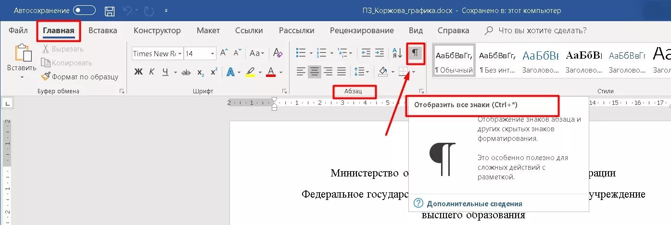The width and height of the screenshot is (671, 225).
Task: Apply red font color
Action: pos(270,72)
